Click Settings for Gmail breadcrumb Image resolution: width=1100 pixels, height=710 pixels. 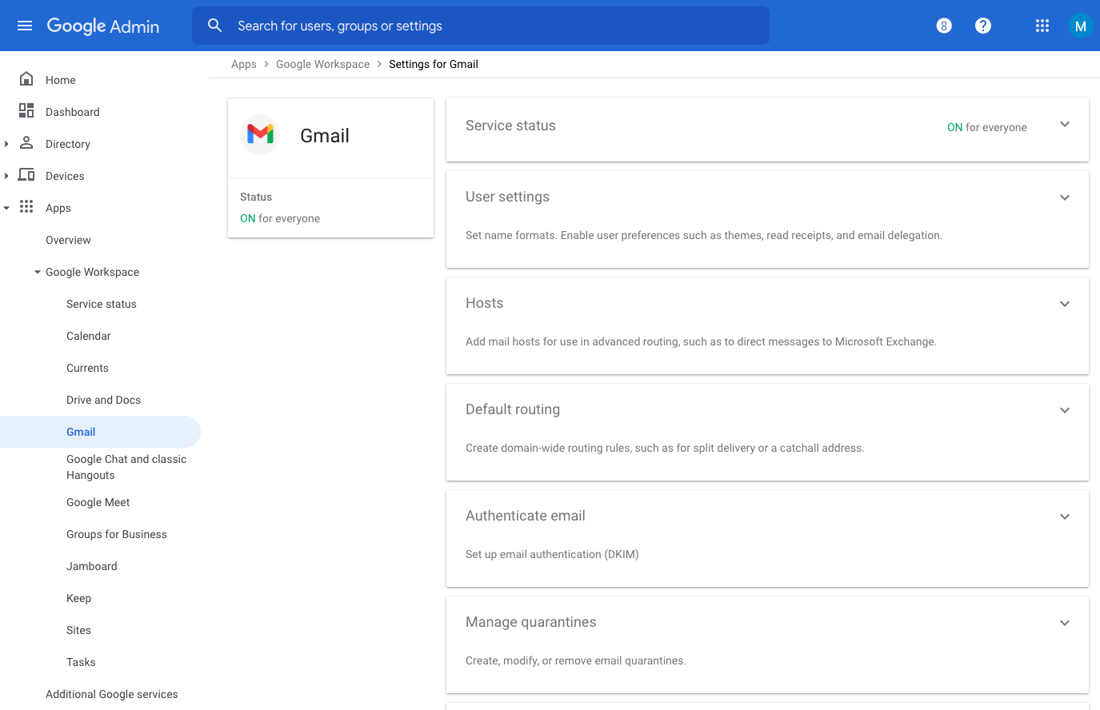434,64
